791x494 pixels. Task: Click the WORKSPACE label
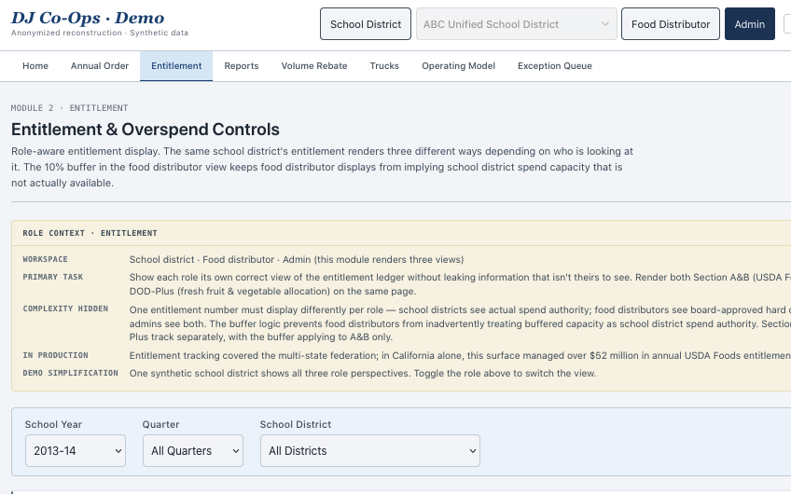click(x=45, y=259)
